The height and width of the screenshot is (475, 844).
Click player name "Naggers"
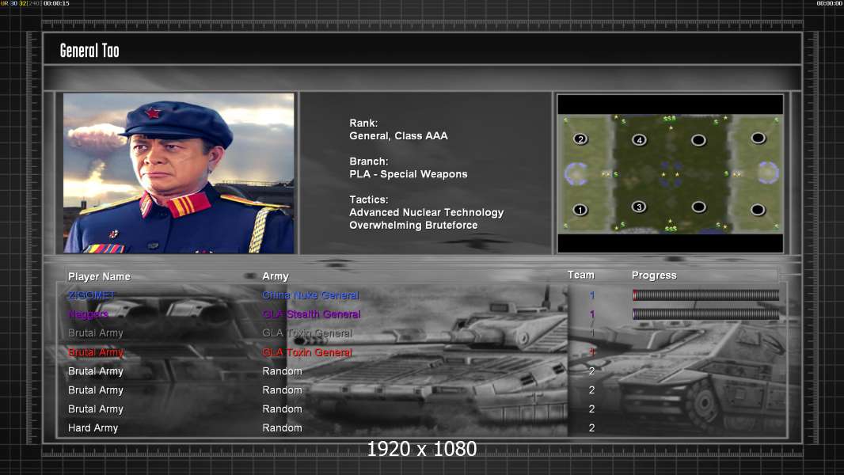(88, 314)
